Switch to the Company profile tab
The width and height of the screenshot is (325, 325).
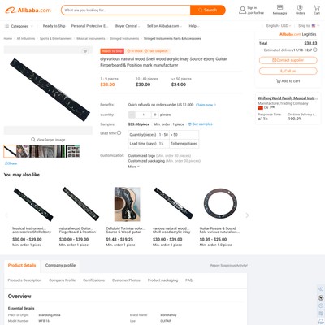click(60, 265)
